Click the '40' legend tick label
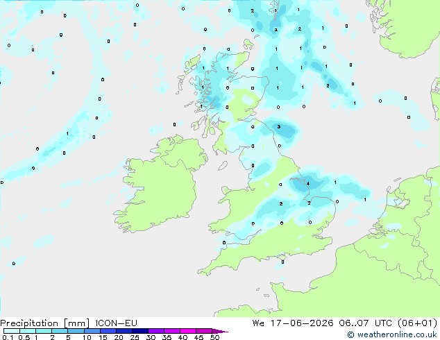Screen dimensions: 440x340 (183, 337)
